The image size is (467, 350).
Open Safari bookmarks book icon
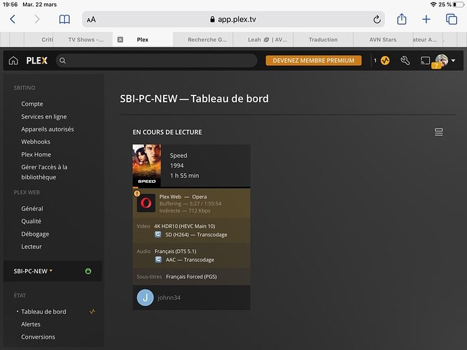click(x=64, y=20)
